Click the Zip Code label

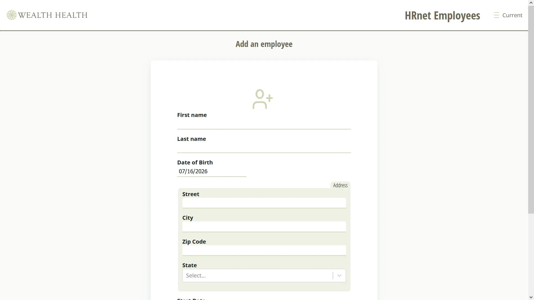194,242
